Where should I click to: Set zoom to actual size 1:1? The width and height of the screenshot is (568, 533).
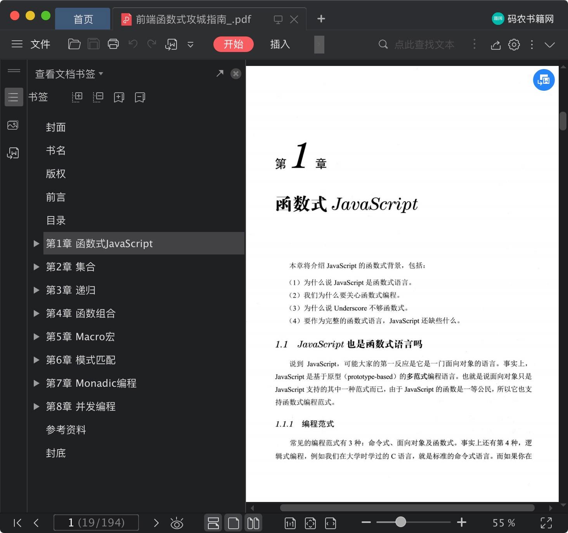[290, 523]
